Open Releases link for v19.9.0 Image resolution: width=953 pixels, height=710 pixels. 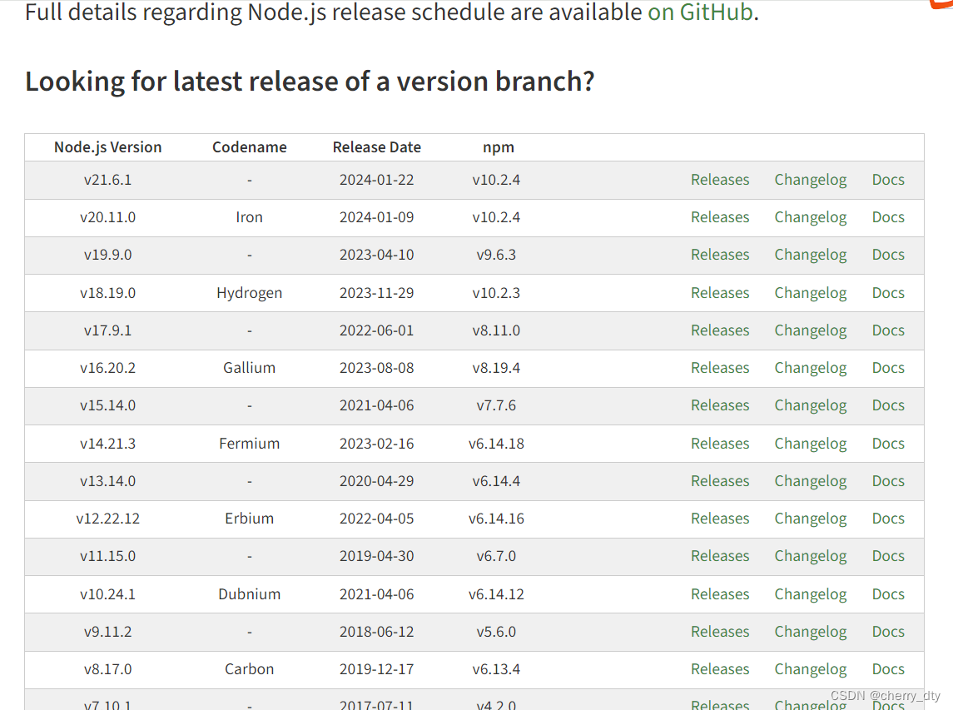click(x=720, y=255)
